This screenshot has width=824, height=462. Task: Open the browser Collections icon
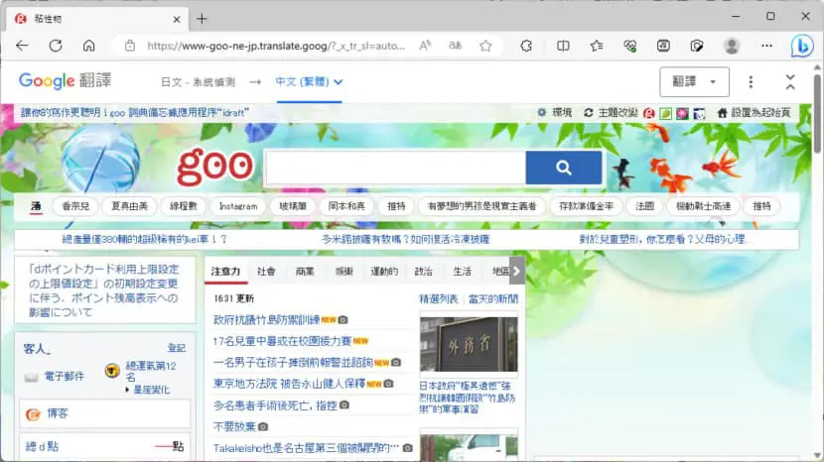[663, 47]
